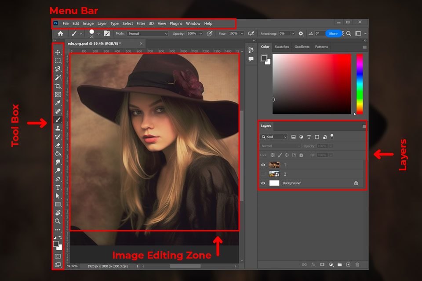Go to the Home screen button
The image size is (422, 281).
click(x=60, y=33)
